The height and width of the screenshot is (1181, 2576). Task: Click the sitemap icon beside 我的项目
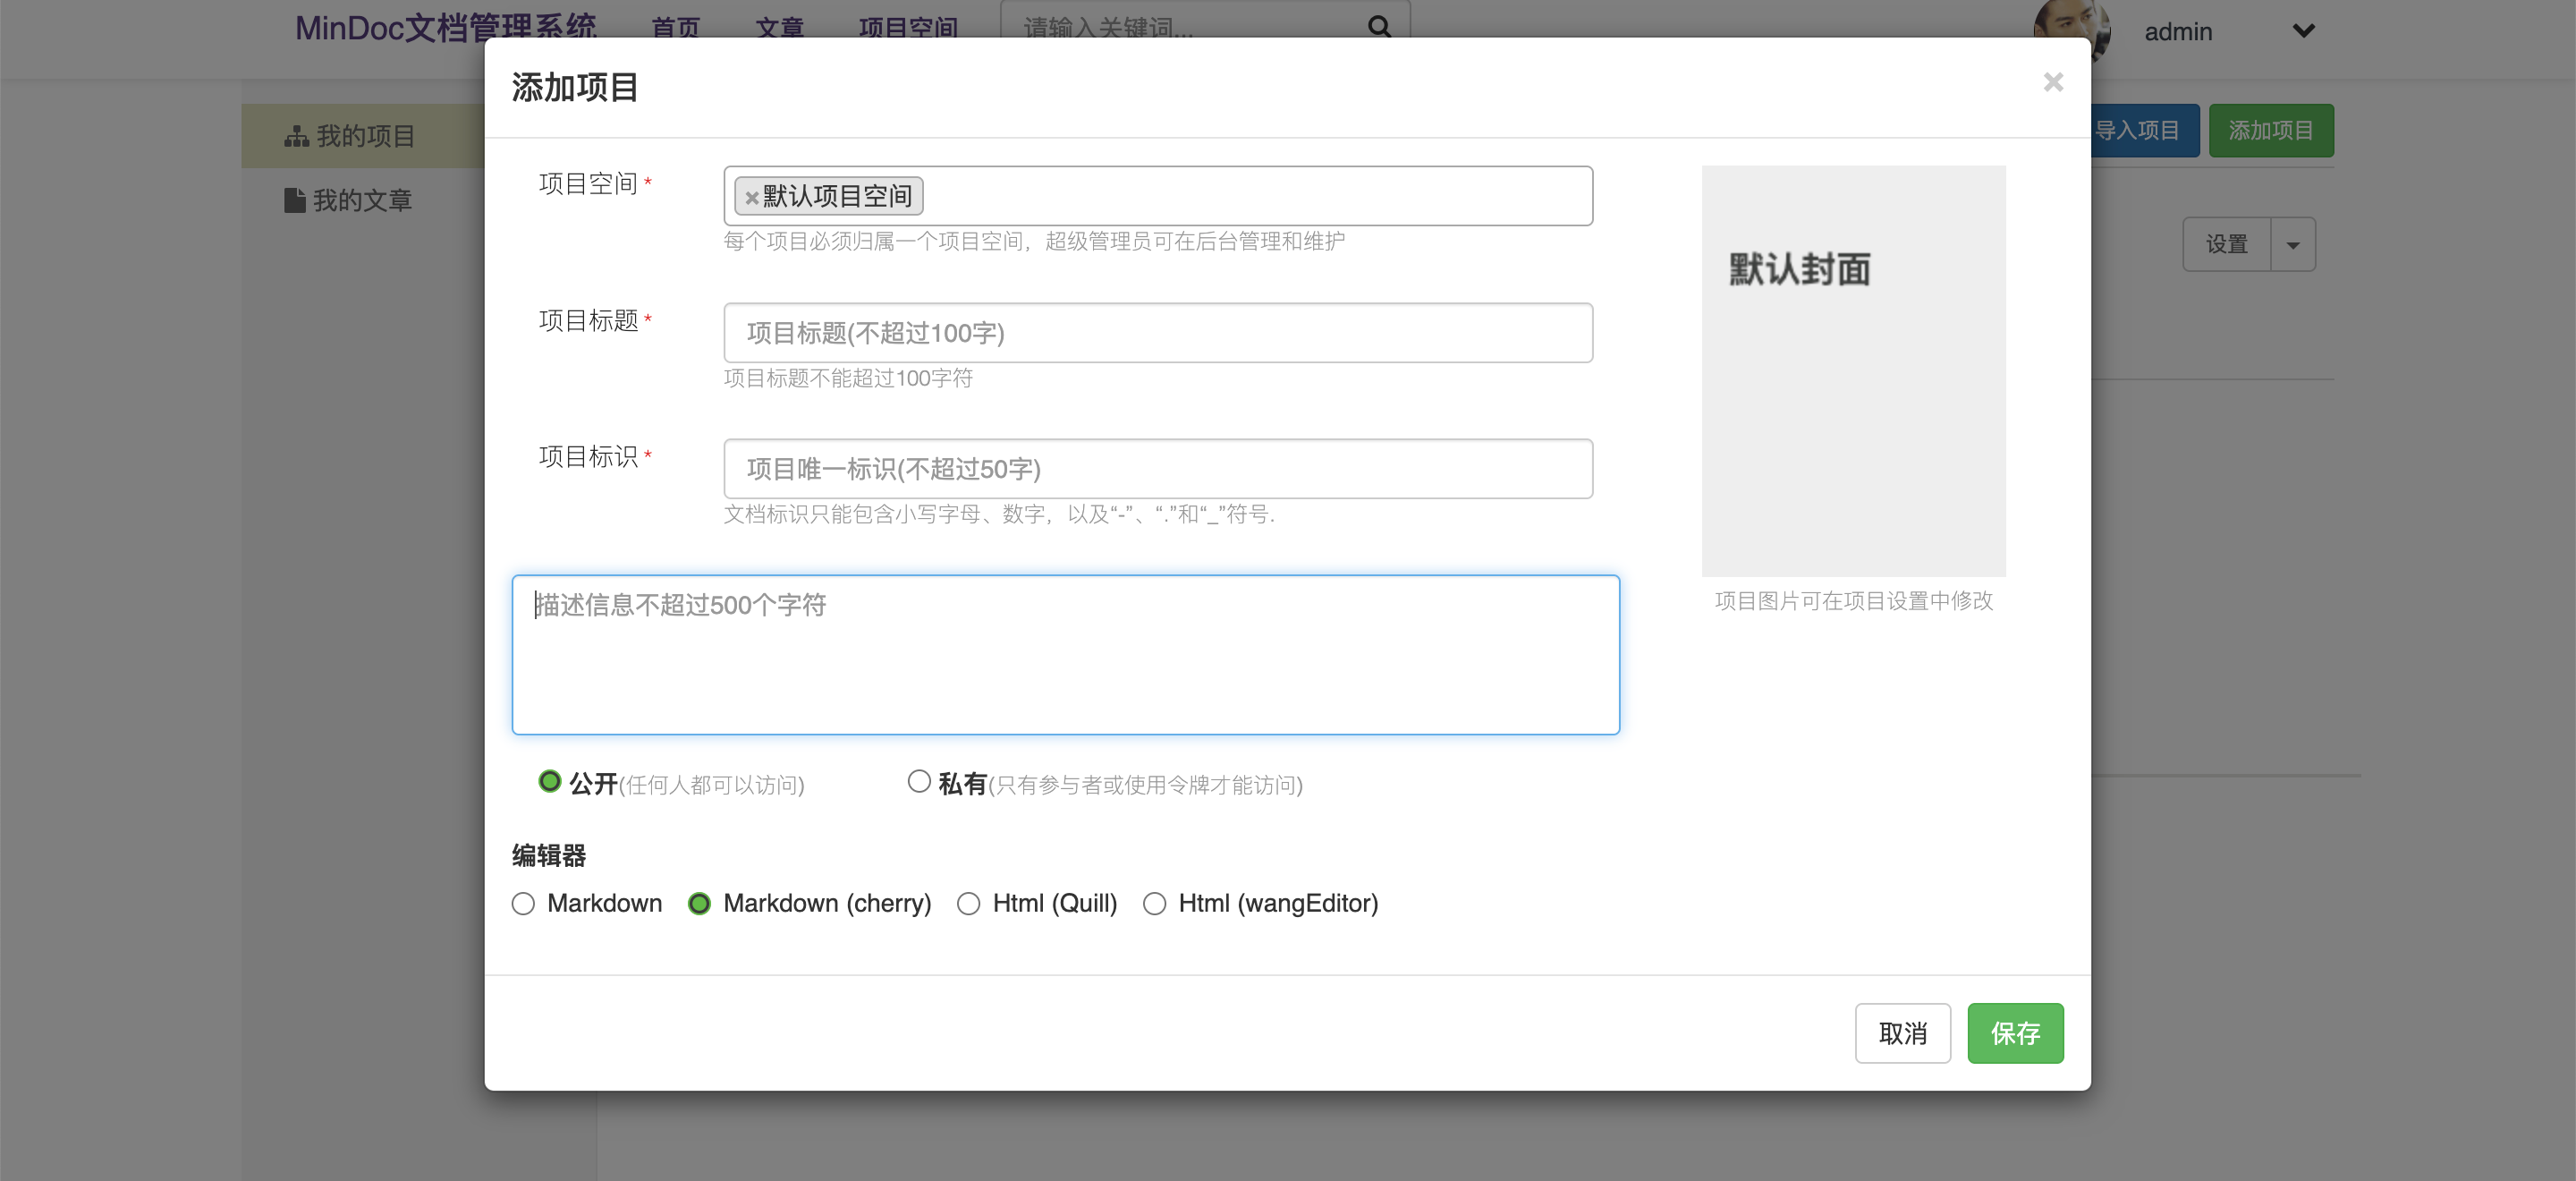coord(296,137)
